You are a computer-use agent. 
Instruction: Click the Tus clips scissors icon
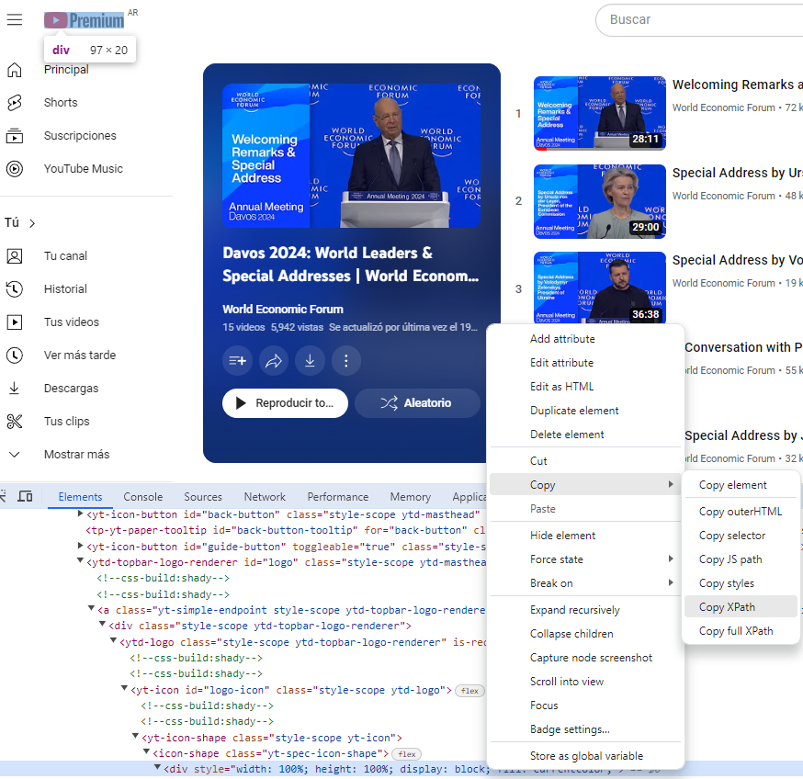pyautogui.click(x=15, y=422)
